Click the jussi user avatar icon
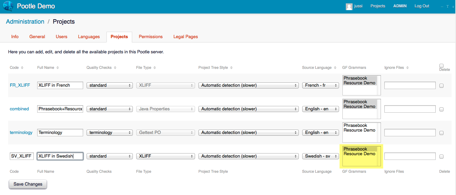456x195 pixels. click(x=349, y=6)
